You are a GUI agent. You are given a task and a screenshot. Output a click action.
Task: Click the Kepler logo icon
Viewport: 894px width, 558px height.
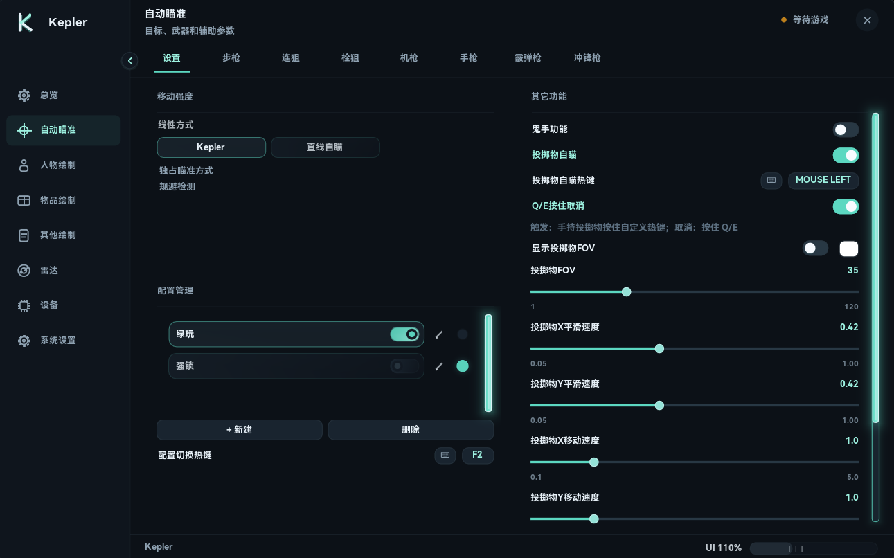click(26, 22)
